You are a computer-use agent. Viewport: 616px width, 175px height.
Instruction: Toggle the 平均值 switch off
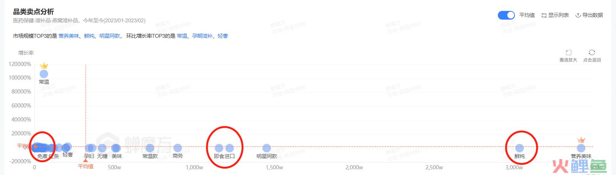pos(506,15)
